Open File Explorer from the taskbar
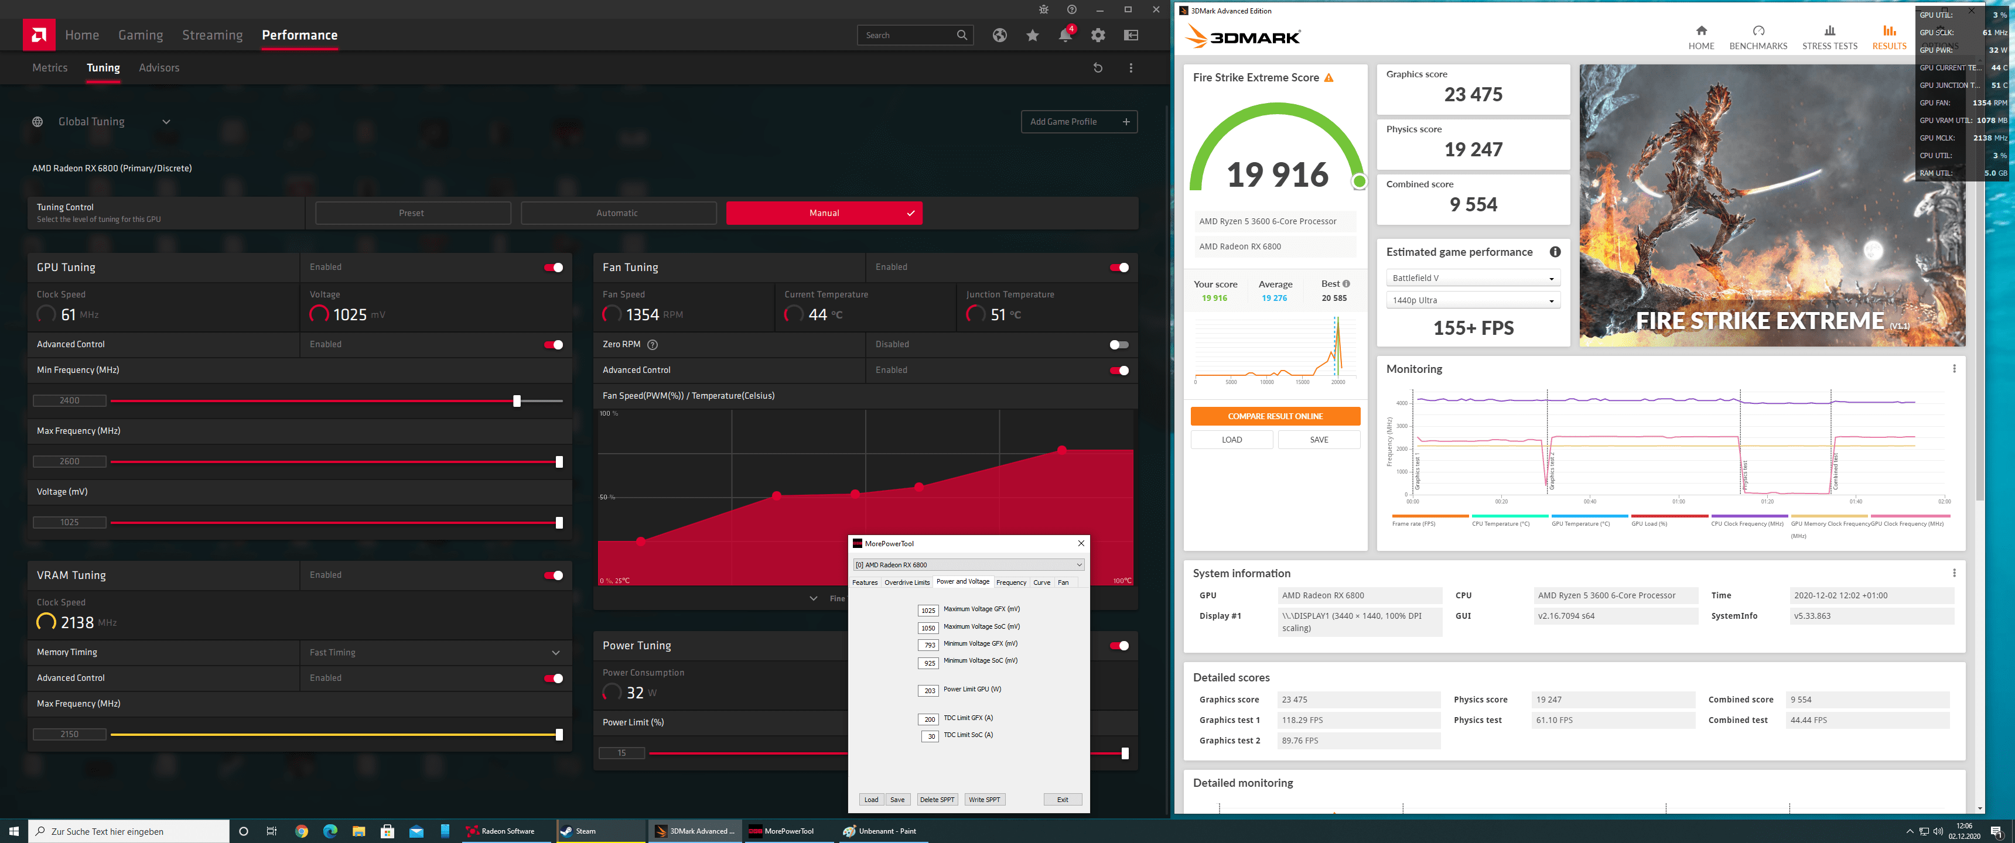Screen dimensions: 2015x843 click(x=358, y=831)
